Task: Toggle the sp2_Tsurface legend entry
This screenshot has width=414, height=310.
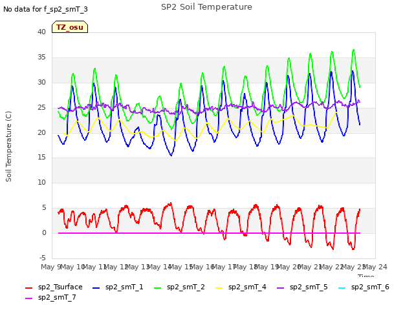Action: click(x=54, y=287)
